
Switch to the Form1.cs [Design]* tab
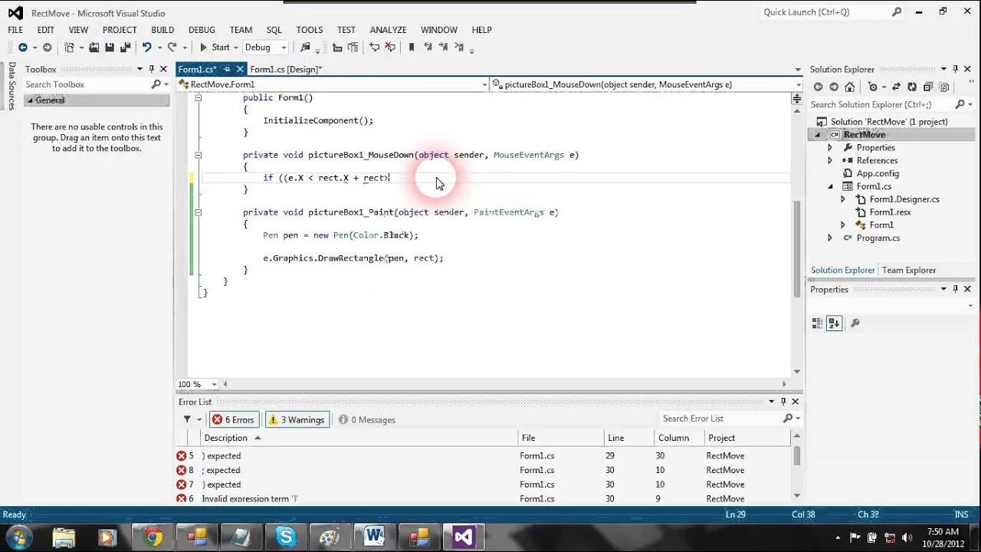tap(286, 69)
